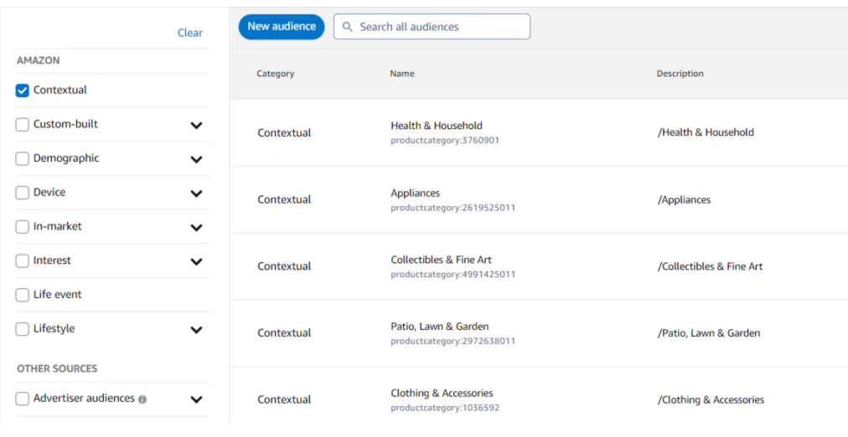Viewport: 848px width, 437px height.
Task: Expand the Lifestyle chevron
Action: coord(196,330)
